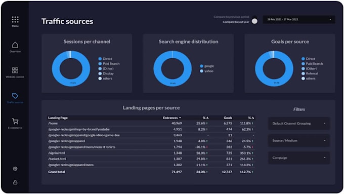Expand Default Channel Grouping filter
Screen dimensions: 344x194
299,124
